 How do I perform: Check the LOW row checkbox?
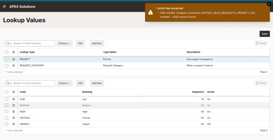click(x=7, y=99)
